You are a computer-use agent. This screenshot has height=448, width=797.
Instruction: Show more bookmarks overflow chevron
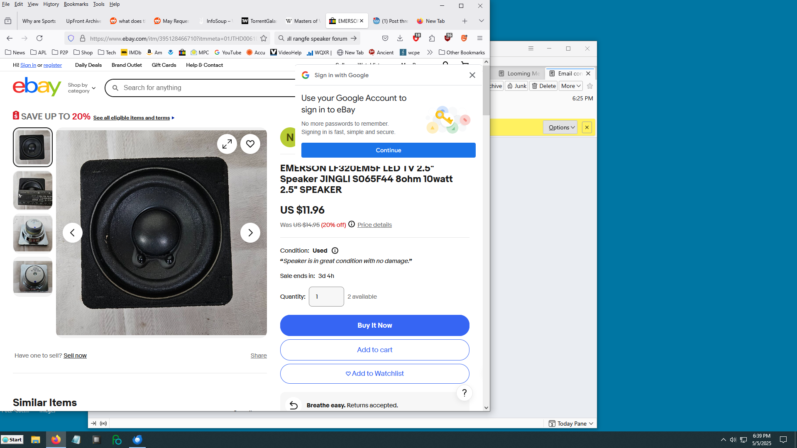click(x=430, y=52)
